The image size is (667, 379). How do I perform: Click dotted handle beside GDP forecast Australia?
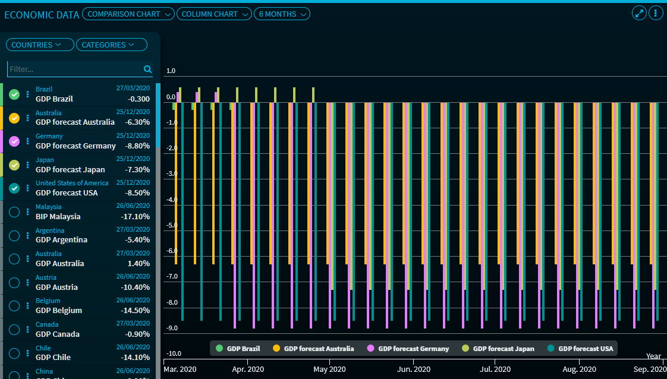[x=27, y=118]
